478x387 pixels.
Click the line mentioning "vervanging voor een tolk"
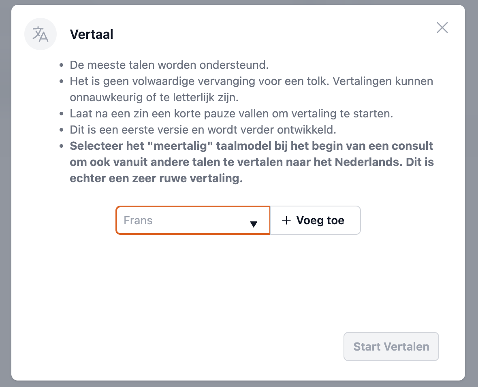[251, 81]
